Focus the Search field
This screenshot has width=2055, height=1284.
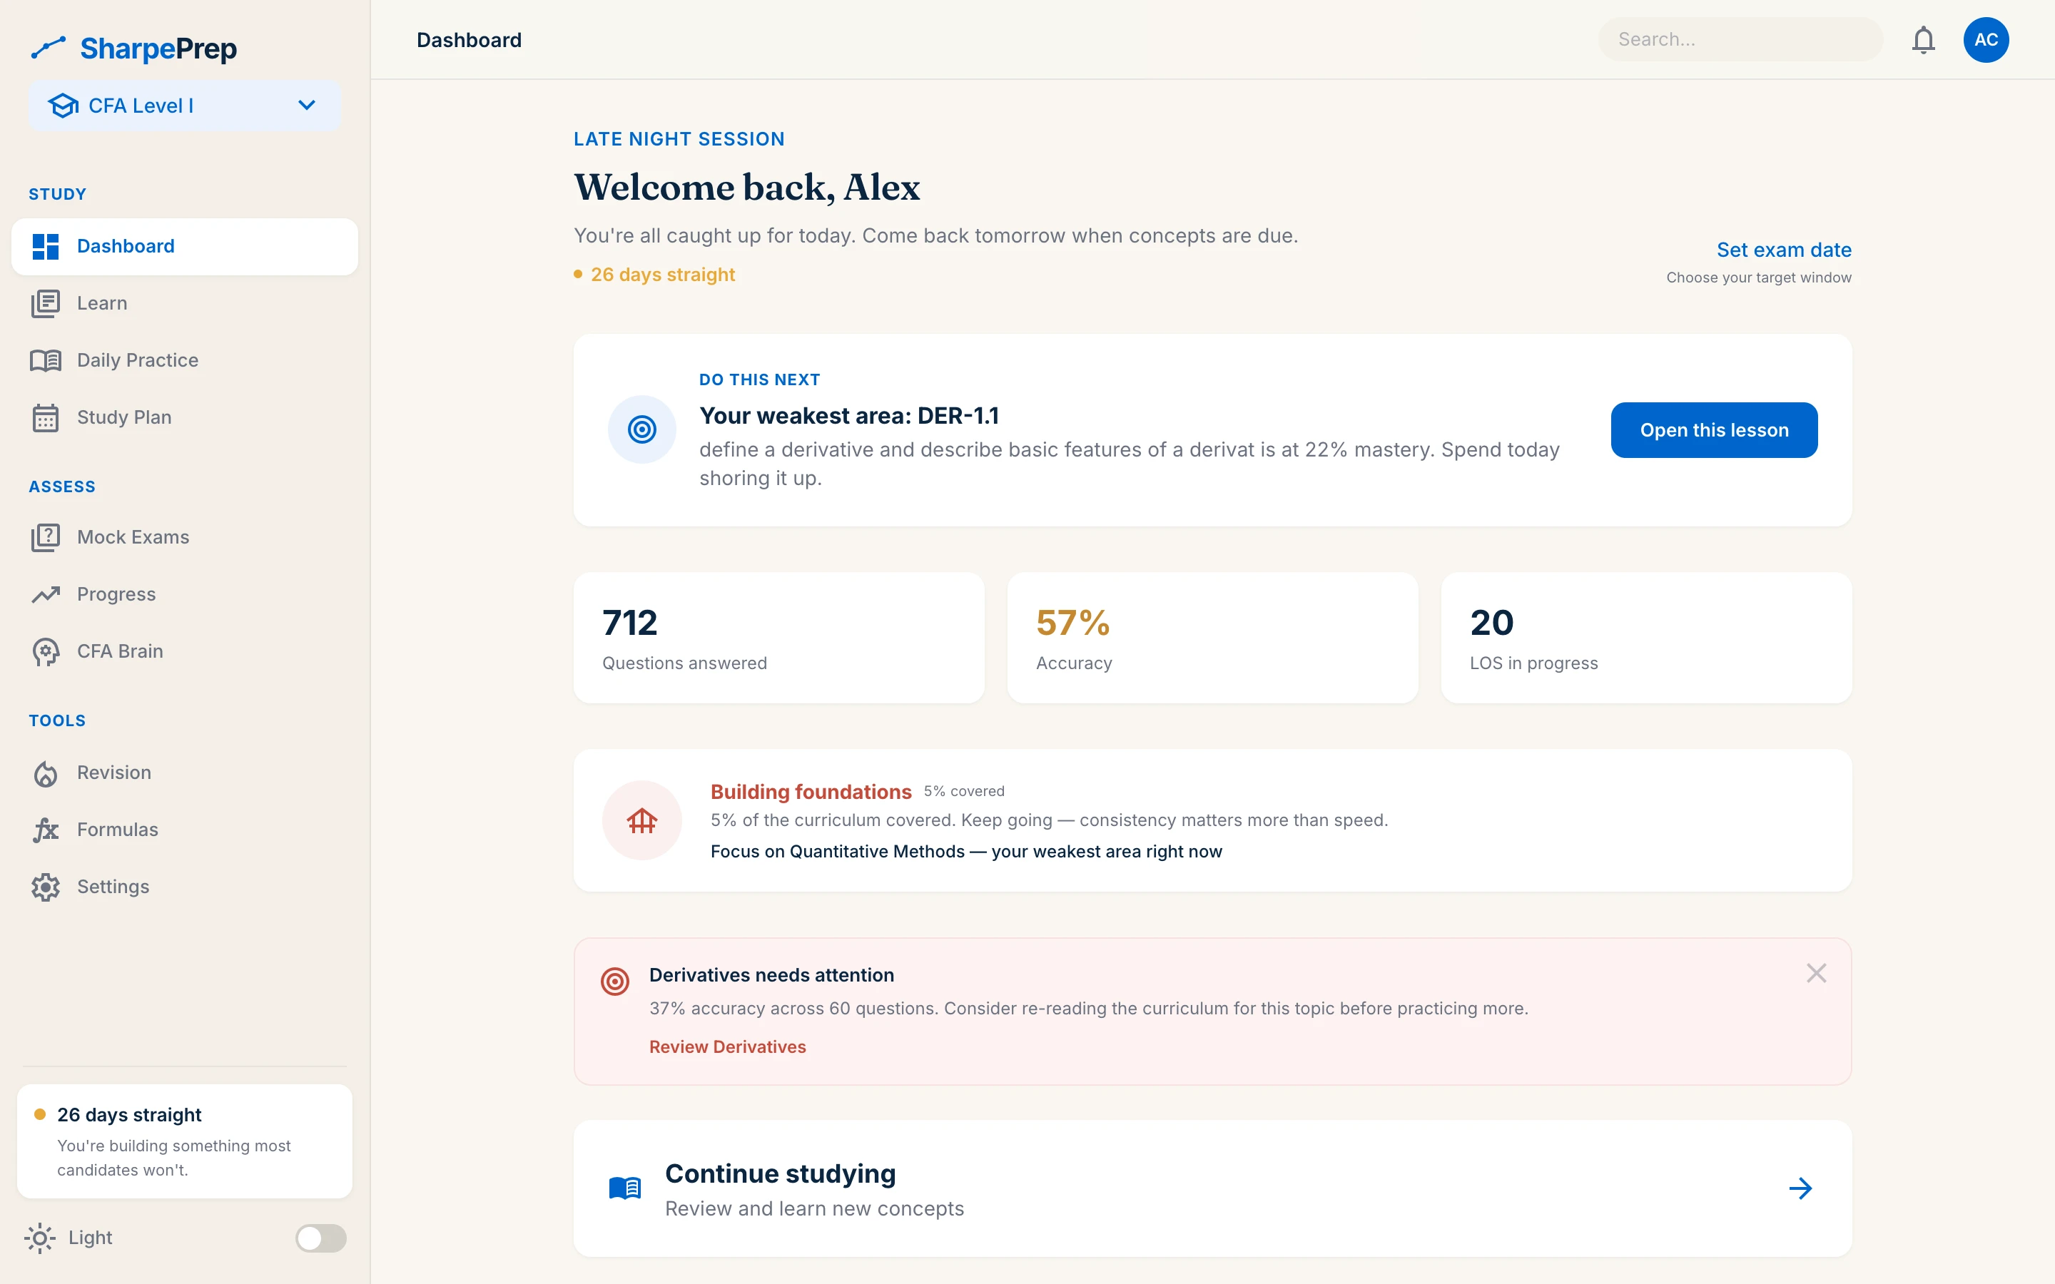click(x=1740, y=40)
